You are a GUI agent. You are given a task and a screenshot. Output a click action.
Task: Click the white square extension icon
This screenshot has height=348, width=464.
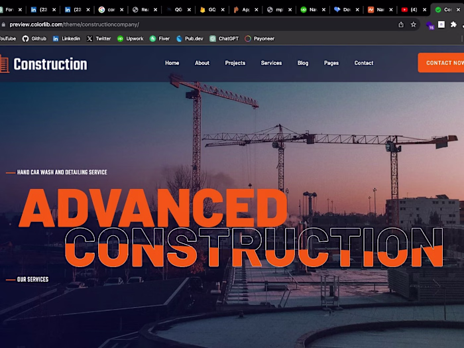441,25
